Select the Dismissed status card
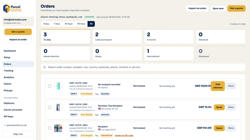The height and width of the screenshot is (140, 250). tap(221, 53)
